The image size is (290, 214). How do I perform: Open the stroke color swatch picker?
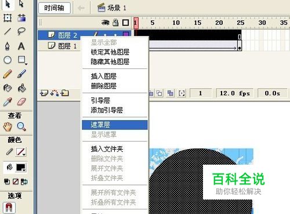point(21,152)
